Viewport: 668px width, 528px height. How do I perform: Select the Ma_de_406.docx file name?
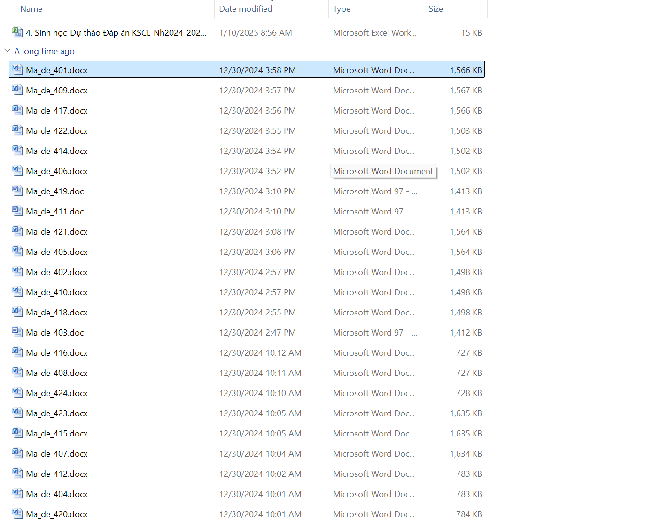(x=57, y=171)
